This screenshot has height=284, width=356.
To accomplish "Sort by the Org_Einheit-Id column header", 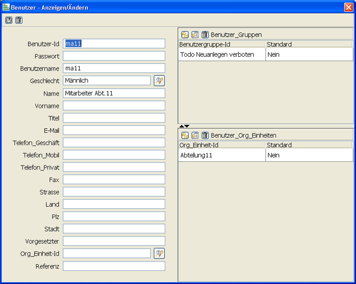I will pyautogui.click(x=221, y=145).
